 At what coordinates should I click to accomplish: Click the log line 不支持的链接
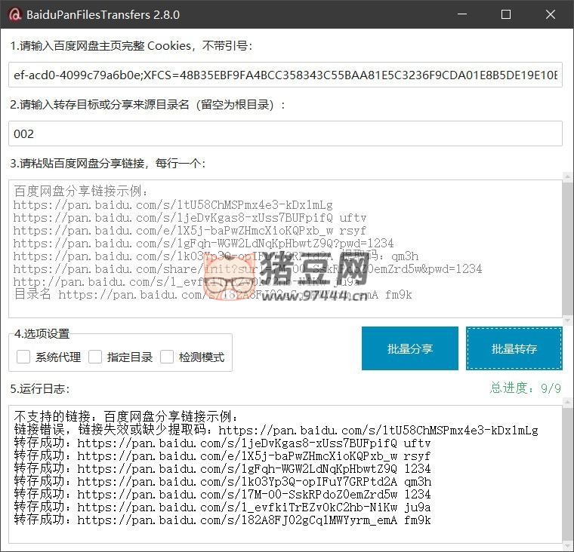[126, 417]
